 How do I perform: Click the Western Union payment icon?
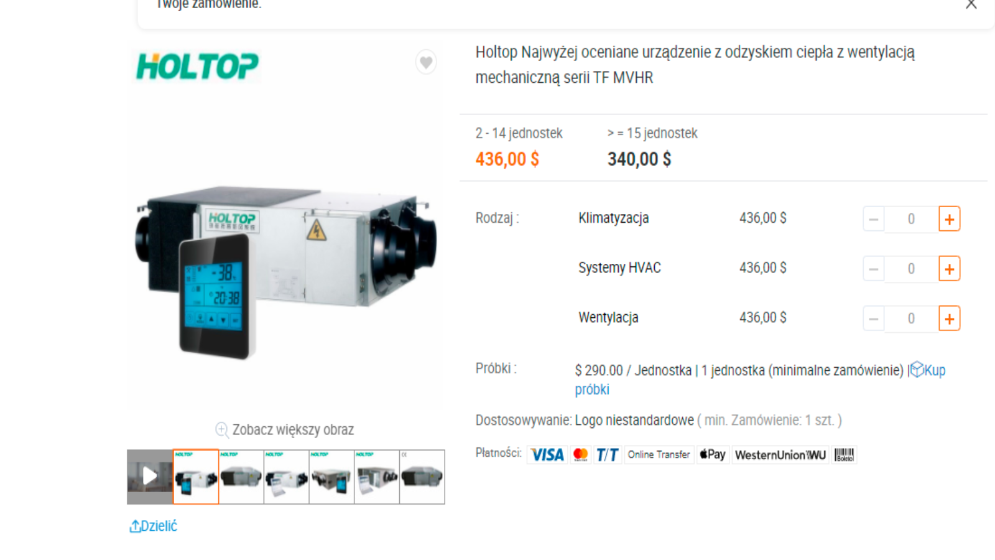click(x=780, y=455)
